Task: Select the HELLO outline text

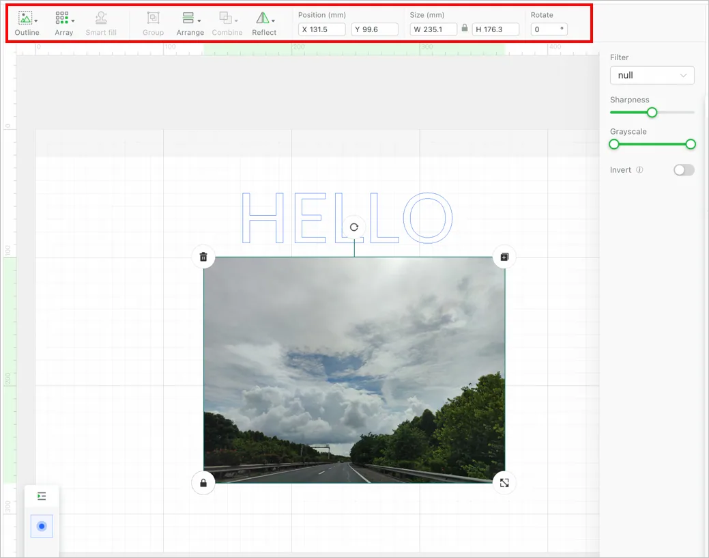Action: pos(347,218)
